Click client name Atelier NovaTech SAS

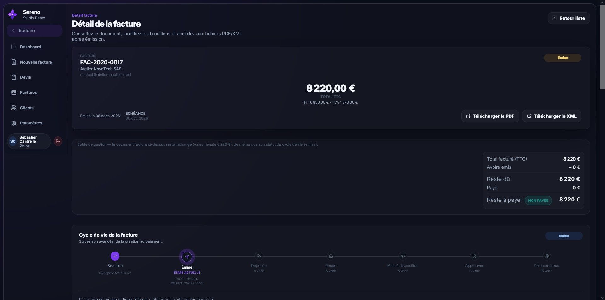coord(101,69)
